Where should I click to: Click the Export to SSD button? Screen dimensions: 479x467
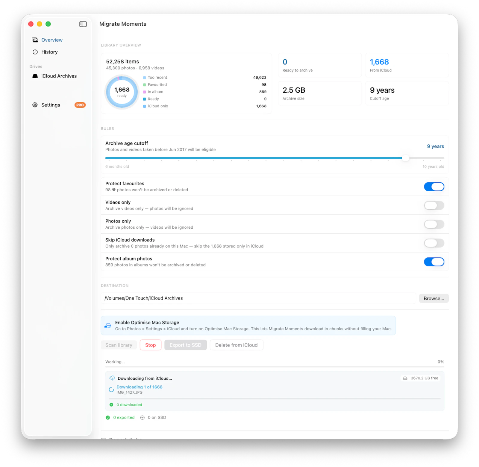186,345
